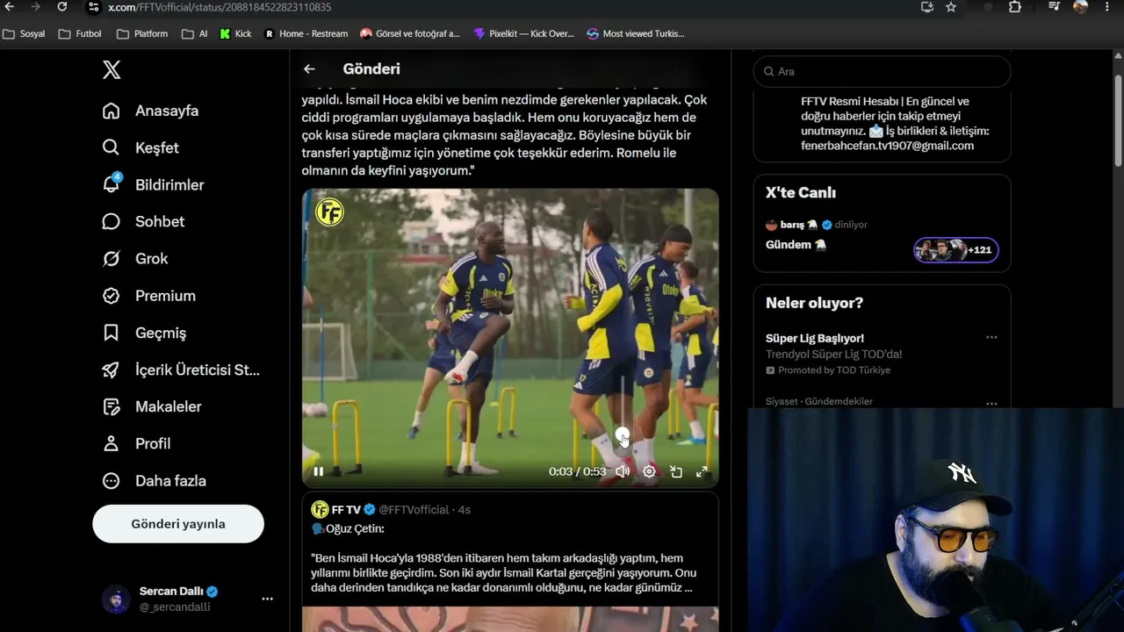Open Keşfet from the sidebar
The width and height of the screenshot is (1124, 632).
click(x=140, y=147)
